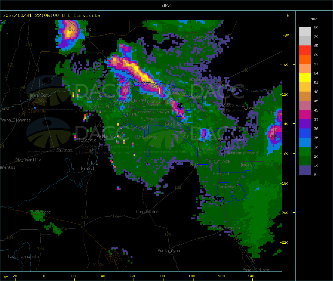Click the 'Nihuil' place label

click(88, 168)
